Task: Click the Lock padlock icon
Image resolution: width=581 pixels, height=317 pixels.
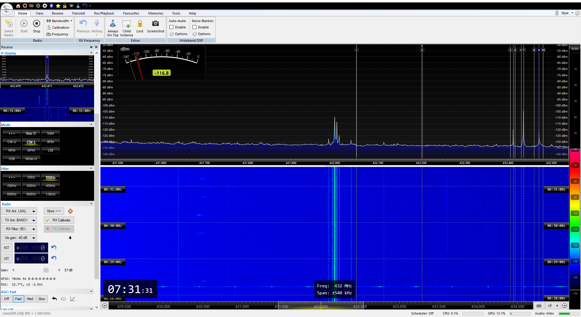Action: pos(140,24)
